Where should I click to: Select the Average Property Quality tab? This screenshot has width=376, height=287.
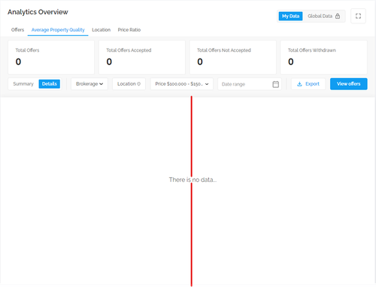[58, 30]
